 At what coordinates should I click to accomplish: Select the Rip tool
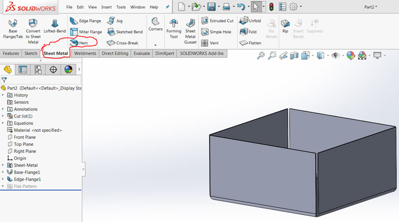pos(285,26)
